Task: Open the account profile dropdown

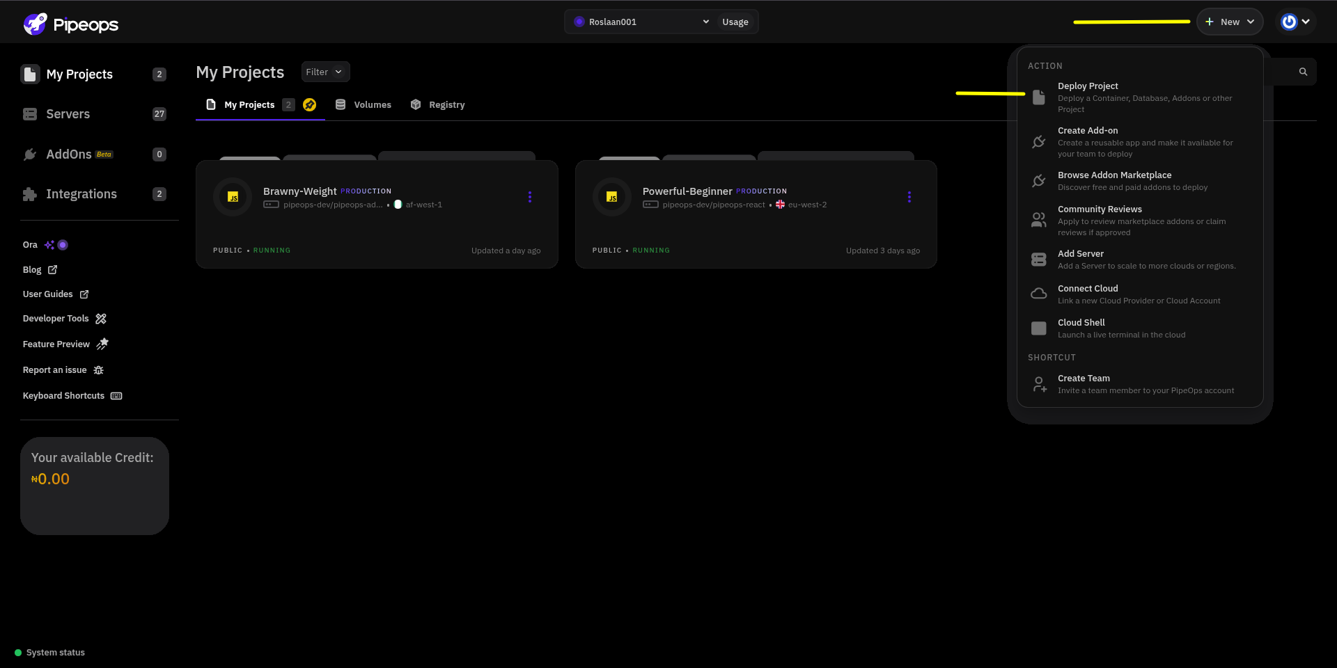Action: click(1296, 22)
